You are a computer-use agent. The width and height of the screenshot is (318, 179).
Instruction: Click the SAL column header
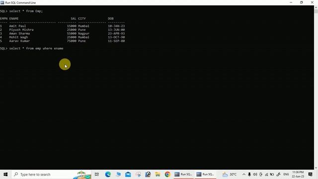tap(74, 18)
